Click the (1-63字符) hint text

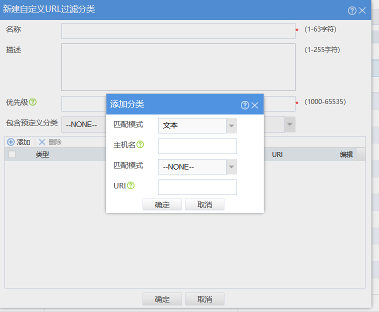tap(320, 29)
